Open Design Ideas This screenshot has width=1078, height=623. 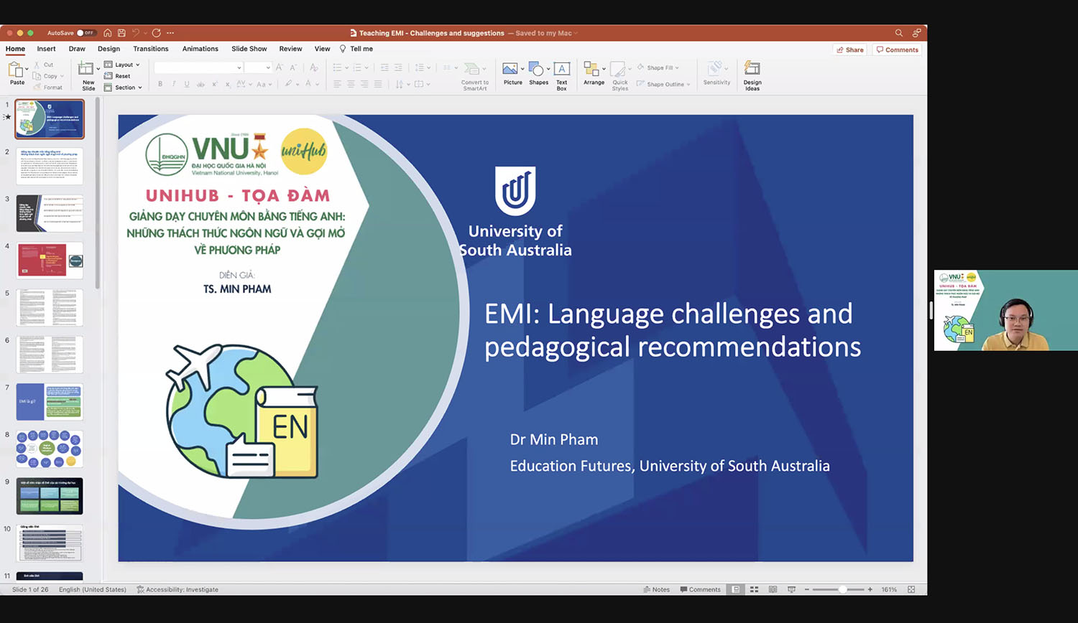tap(752, 75)
